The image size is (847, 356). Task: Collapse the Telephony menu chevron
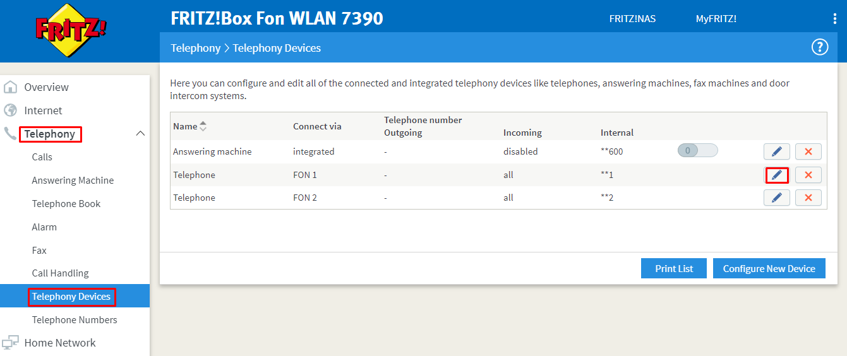coord(140,134)
